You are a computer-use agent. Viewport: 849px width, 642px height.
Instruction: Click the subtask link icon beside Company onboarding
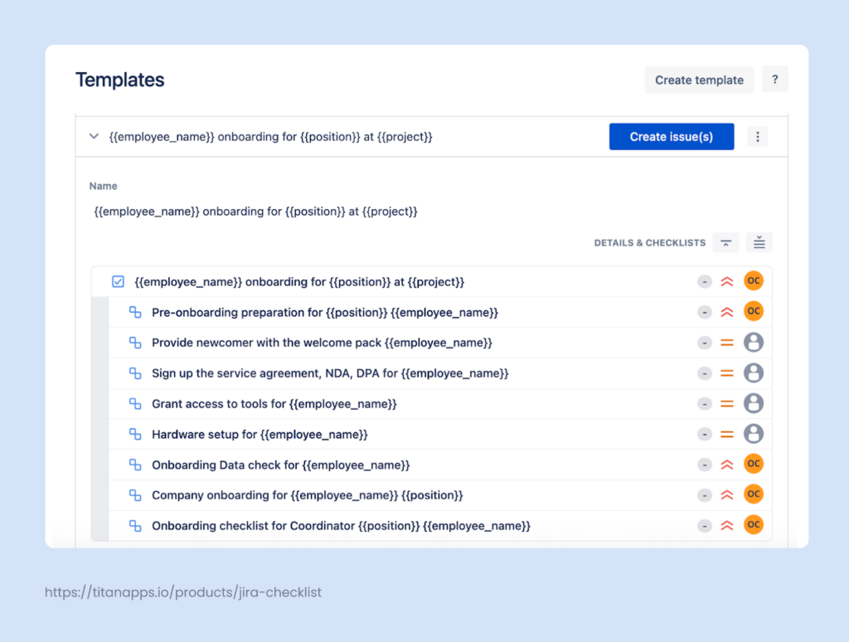click(x=135, y=494)
